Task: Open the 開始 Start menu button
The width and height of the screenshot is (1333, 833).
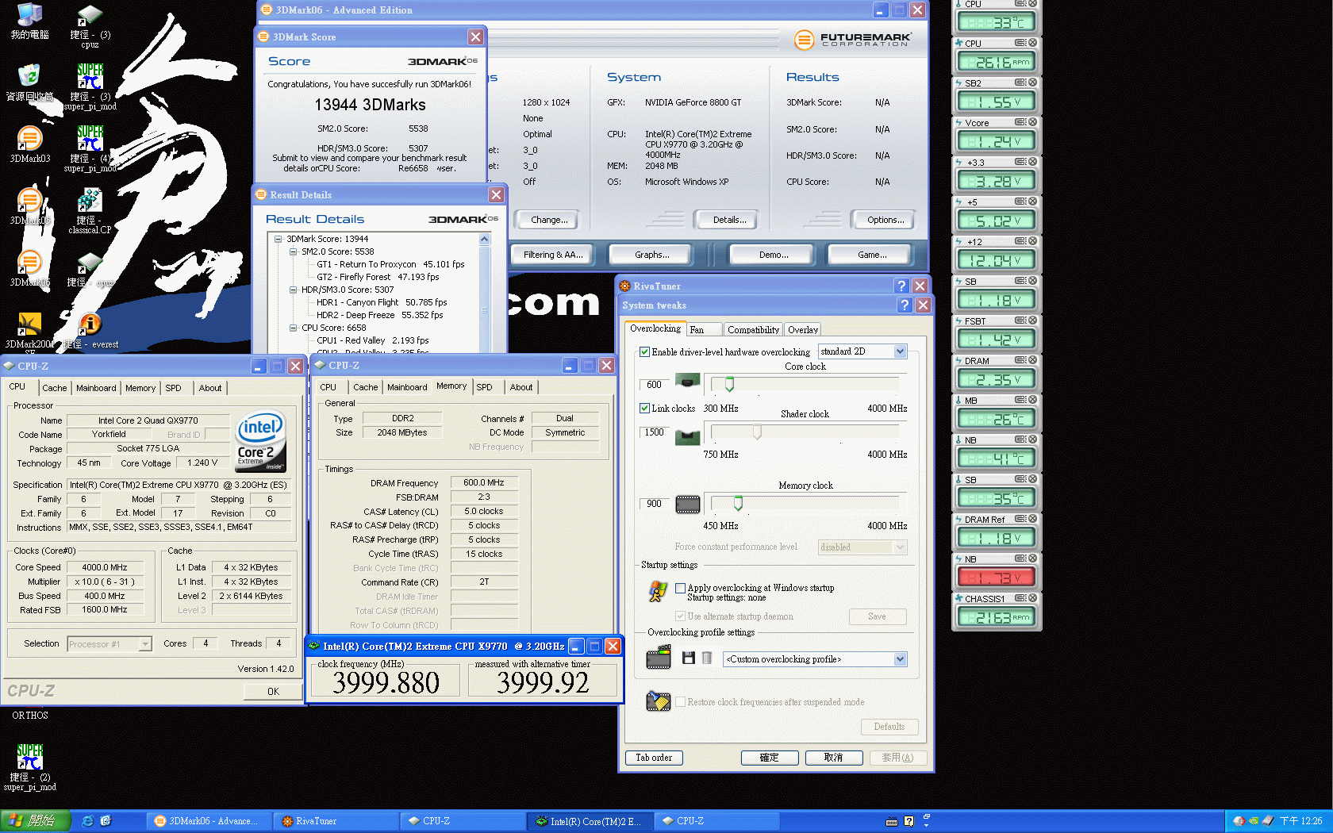Action: pyautogui.click(x=36, y=821)
